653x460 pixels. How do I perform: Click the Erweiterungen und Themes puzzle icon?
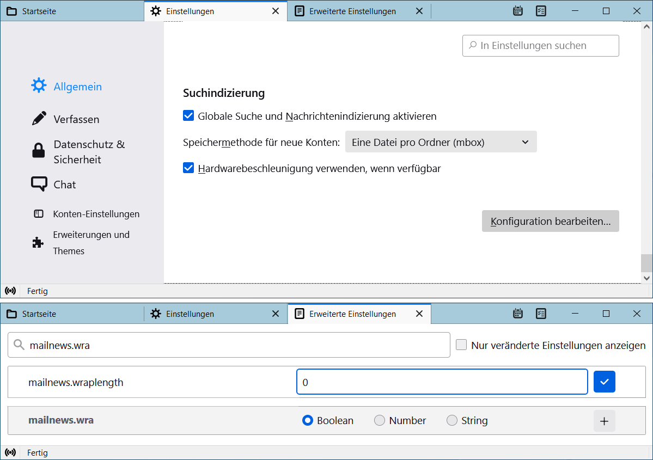point(38,243)
